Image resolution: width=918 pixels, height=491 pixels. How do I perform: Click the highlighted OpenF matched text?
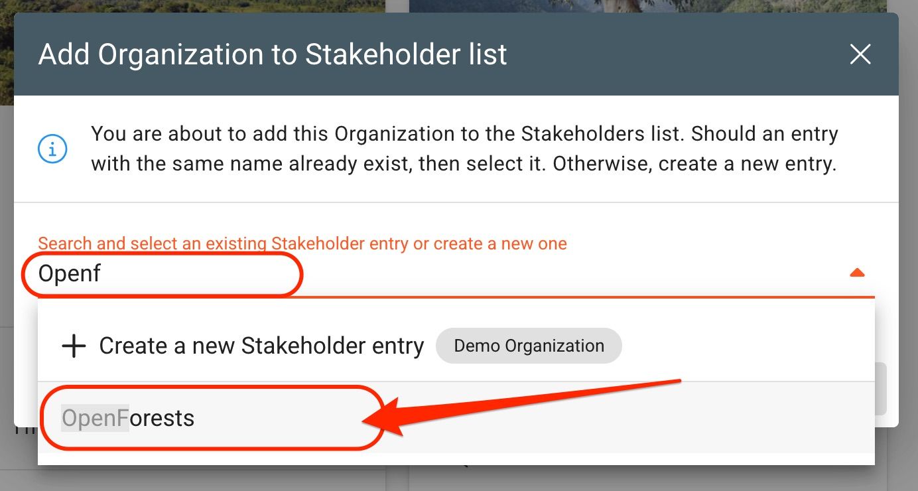95,418
